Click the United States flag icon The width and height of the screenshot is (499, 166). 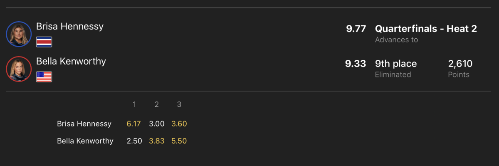44,77
